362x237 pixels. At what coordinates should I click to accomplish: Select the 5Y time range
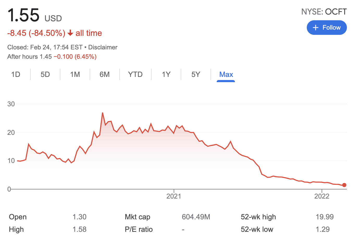tap(196, 75)
